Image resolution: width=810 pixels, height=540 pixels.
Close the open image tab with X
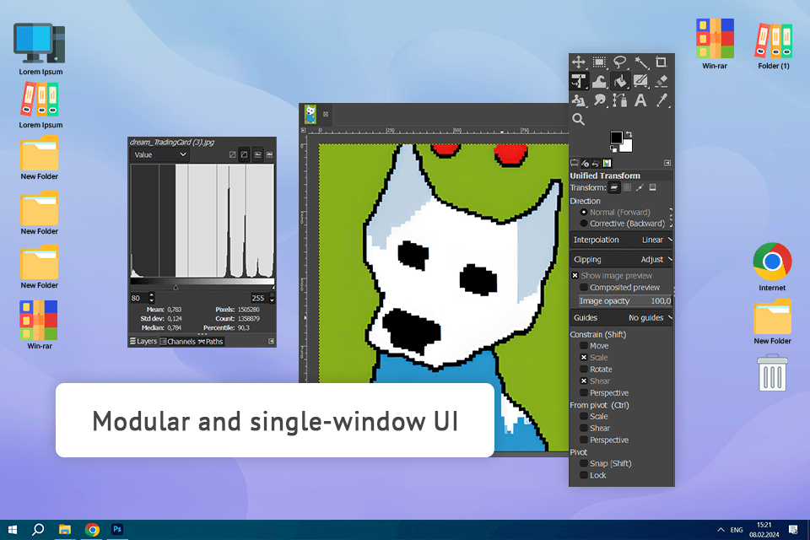click(x=326, y=114)
